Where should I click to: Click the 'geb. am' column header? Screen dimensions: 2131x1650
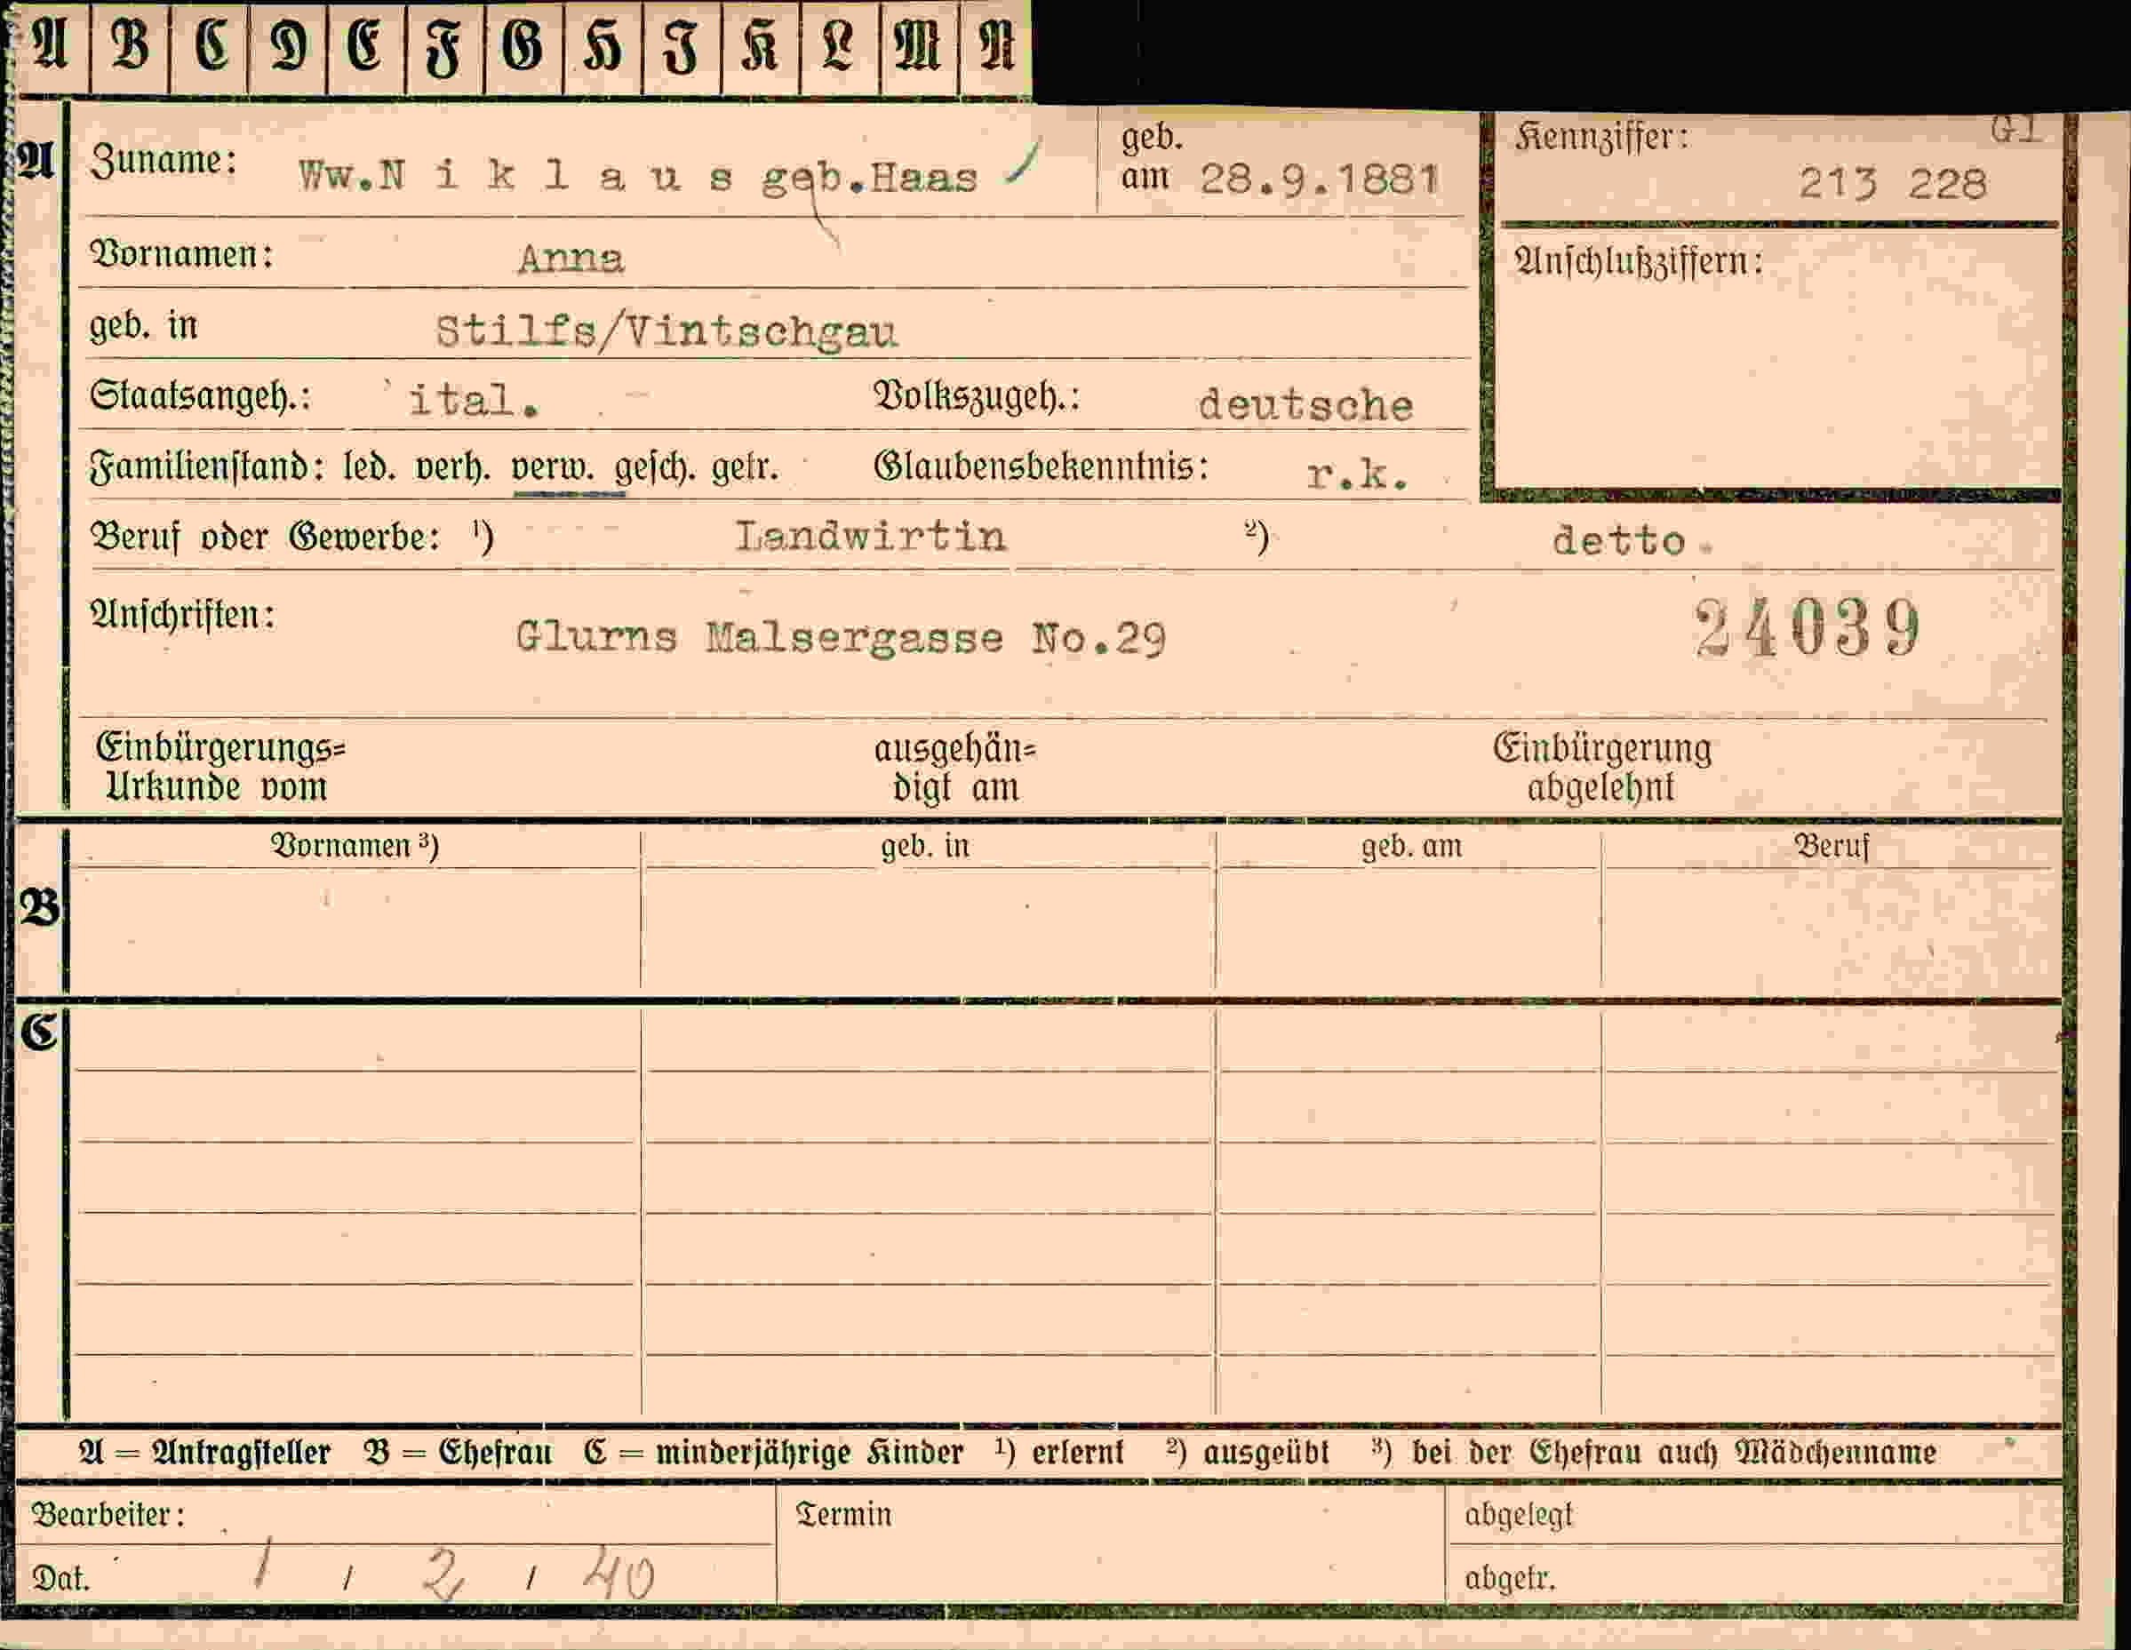pos(1412,846)
